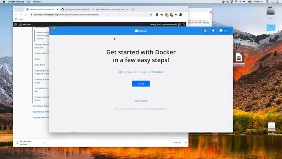Close the Docker Desktop for Mac tab
Screen dimensions: 282x159
(127, 9)
